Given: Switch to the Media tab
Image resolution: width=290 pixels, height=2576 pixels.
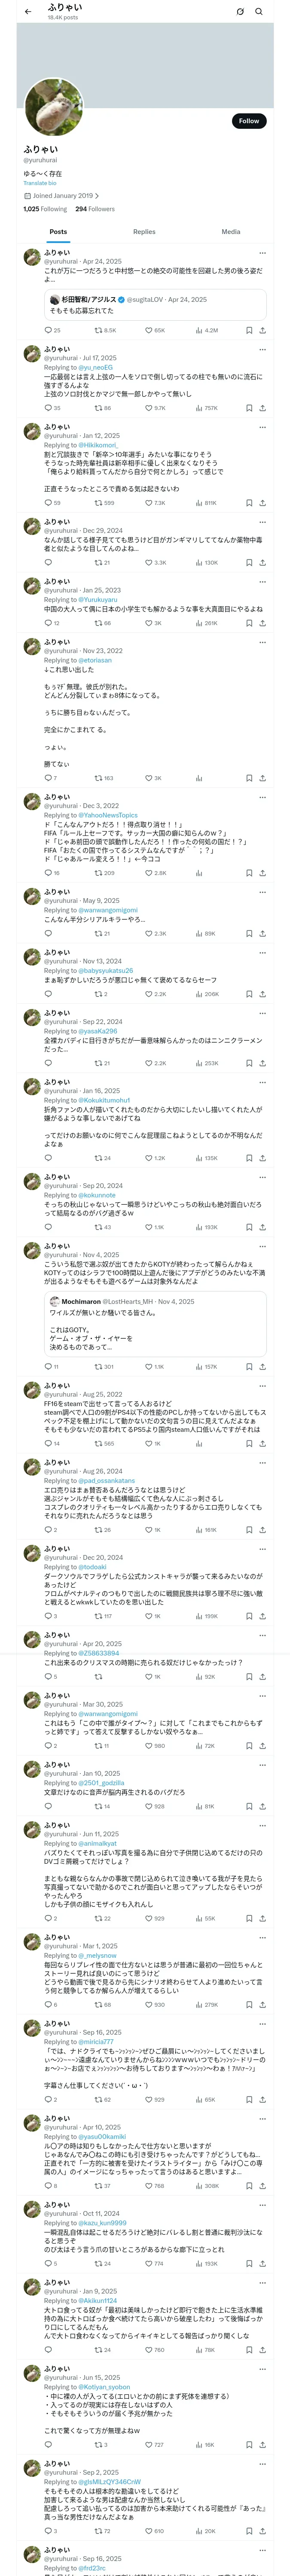Looking at the screenshot, I should tap(231, 232).
